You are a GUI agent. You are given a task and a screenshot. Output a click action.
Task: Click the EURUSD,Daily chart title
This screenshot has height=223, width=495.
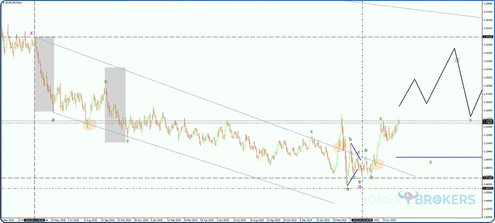14,3
